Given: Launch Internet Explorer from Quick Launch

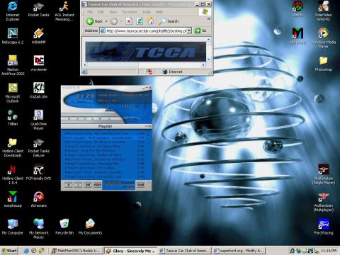Looking at the screenshot, I should [x=26, y=251].
